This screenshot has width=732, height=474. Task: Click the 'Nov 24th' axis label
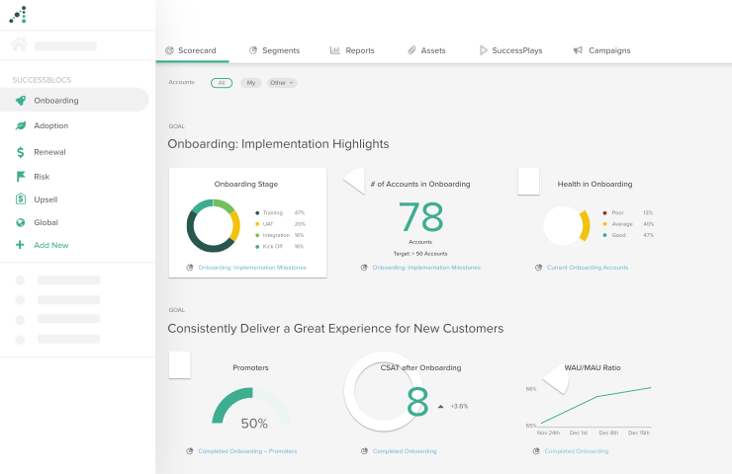click(548, 433)
